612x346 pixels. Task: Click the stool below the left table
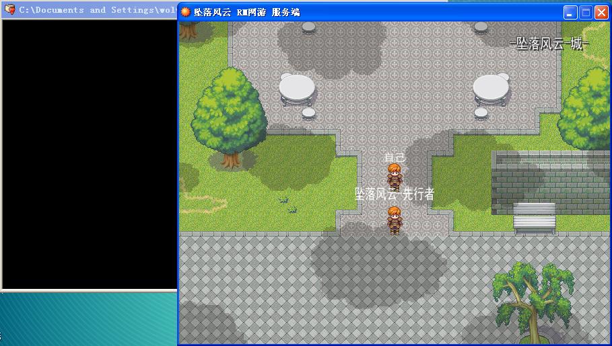point(308,113)
